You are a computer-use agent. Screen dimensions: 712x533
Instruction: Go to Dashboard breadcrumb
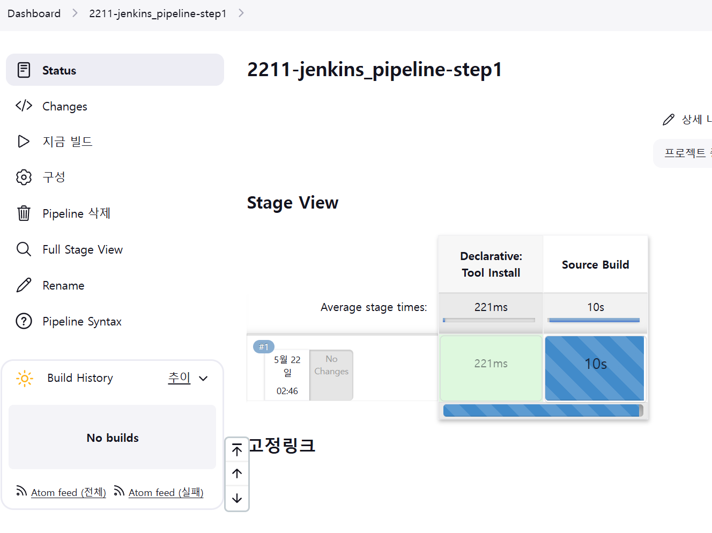[x=34, y=13]
